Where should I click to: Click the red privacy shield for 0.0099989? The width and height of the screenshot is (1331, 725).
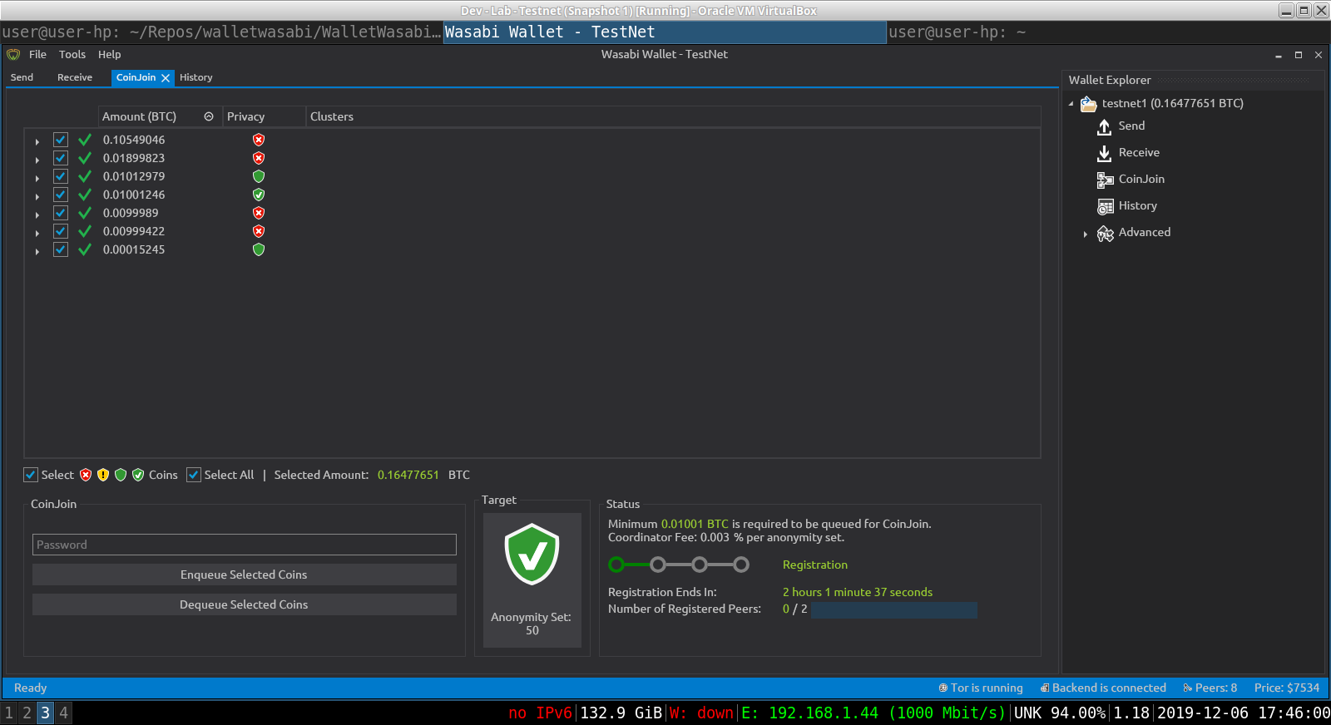(259, 213)
